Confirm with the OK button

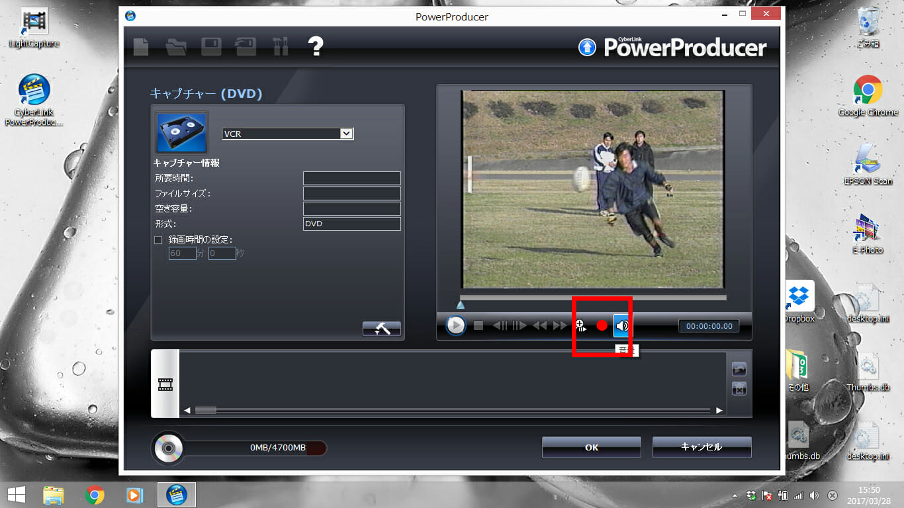(x=592, y=447)
